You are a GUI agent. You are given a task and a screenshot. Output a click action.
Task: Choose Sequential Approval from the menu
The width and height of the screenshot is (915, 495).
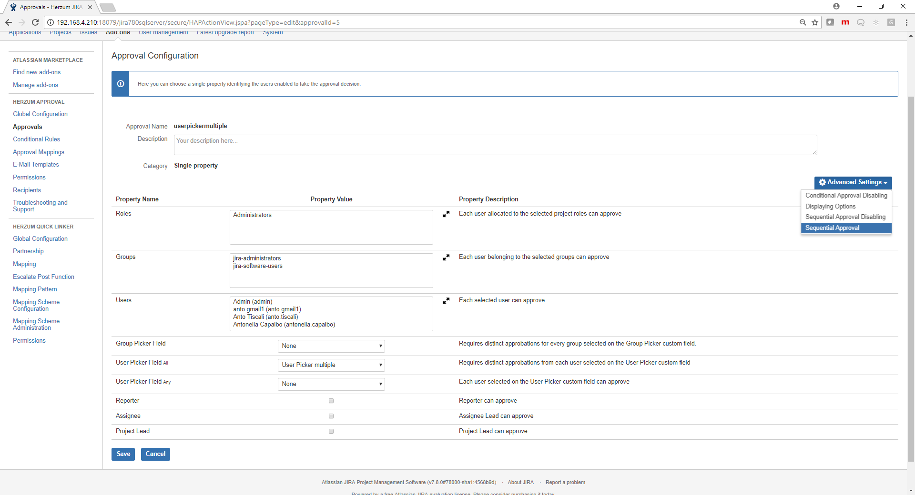tap(846, 228)
